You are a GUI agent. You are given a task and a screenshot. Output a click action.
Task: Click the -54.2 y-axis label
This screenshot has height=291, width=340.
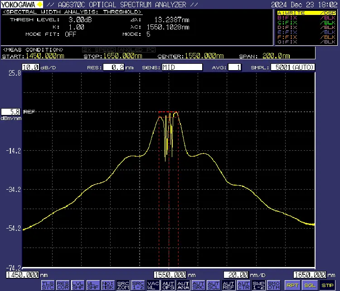click(14, 228)
